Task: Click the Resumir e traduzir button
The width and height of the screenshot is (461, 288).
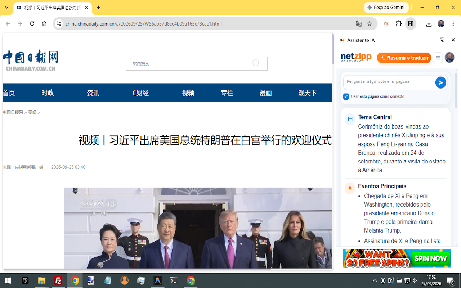Action: [404, 58]
